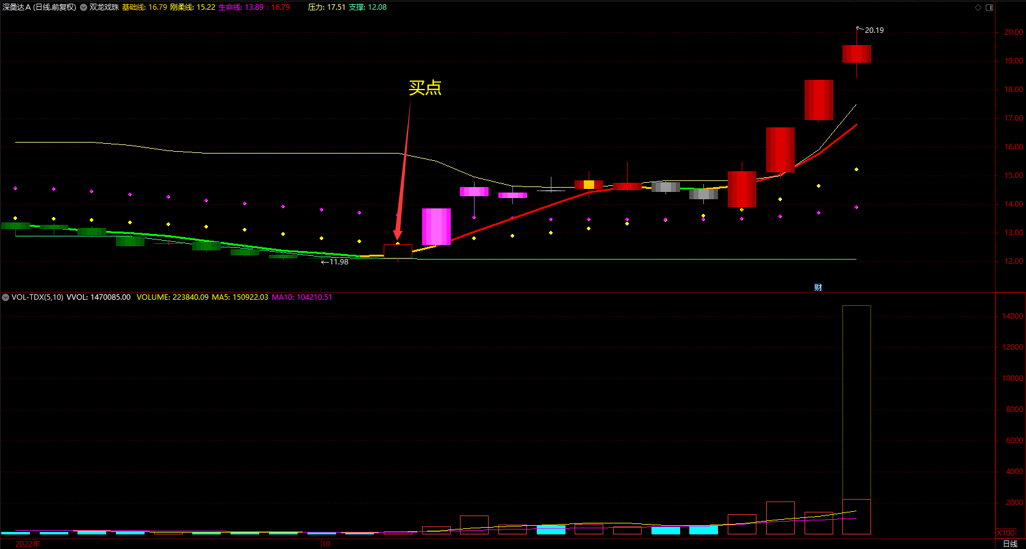Click the 生命线: 13.89 value
Image resolution: width=1026 pixels, height=549 pixels.
tap(241, 7)
